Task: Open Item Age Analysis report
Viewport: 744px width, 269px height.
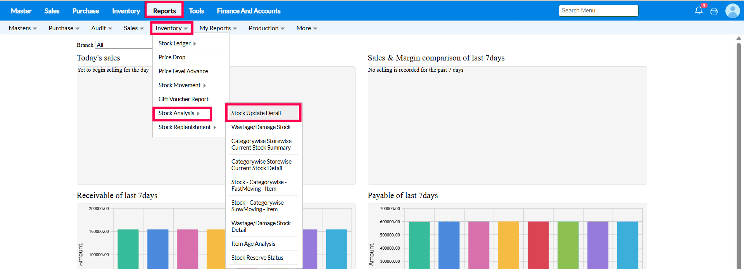Action: [x=253, y=244]
